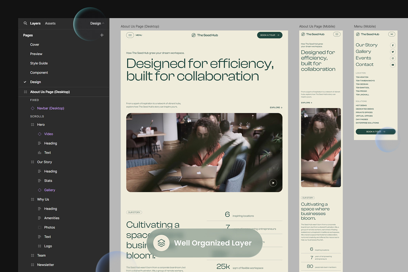Click the search icon in Layers panel
Viewport: 408px width, 272px height.
point(25,23)
